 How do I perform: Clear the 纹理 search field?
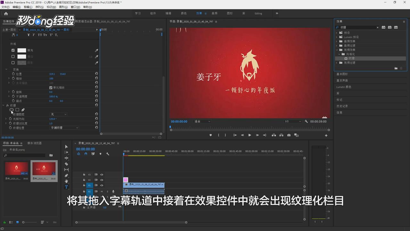(377, 27)
